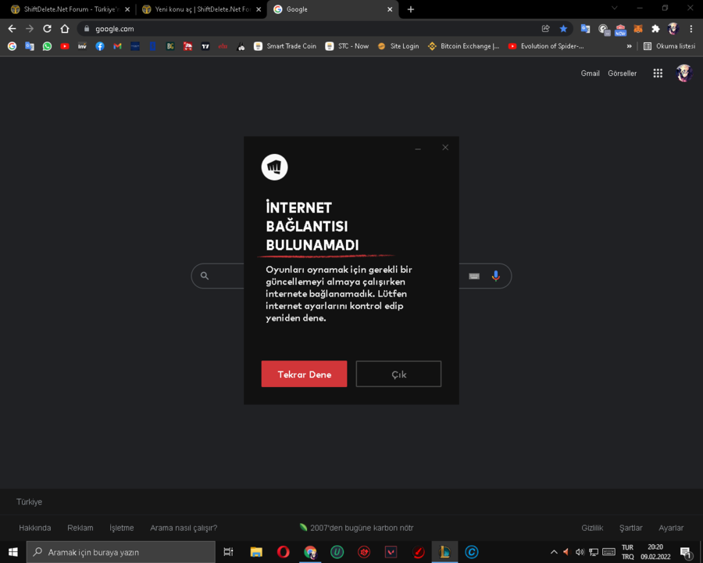
Task: Click the Riot Games fist logo
Action: coord(274,167)
